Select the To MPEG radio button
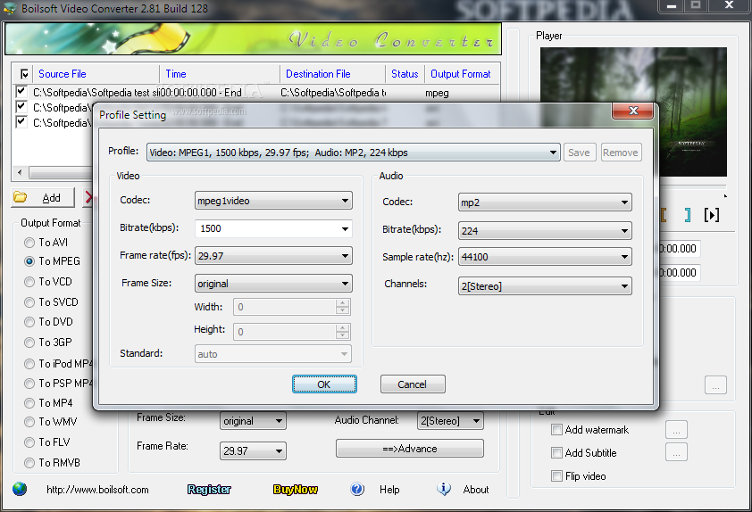This screenshot has width=752, height=512. pos(29,261)
